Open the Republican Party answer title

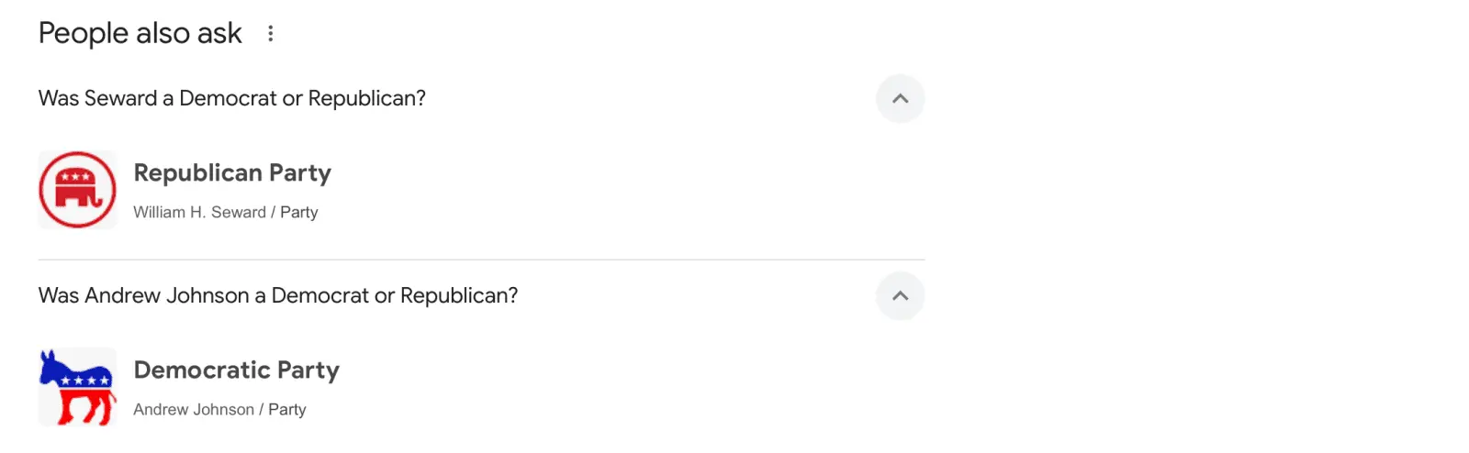[232, 173]
